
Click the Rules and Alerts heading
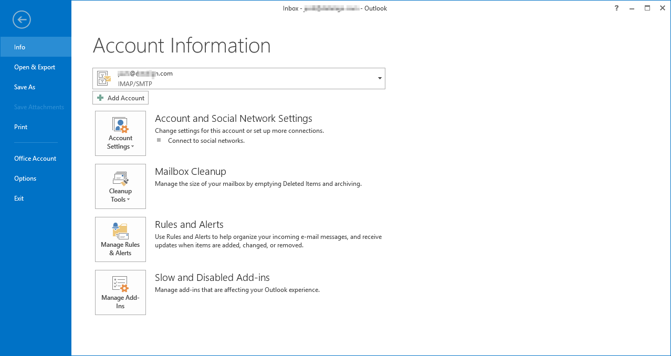(x=189, y=225)
